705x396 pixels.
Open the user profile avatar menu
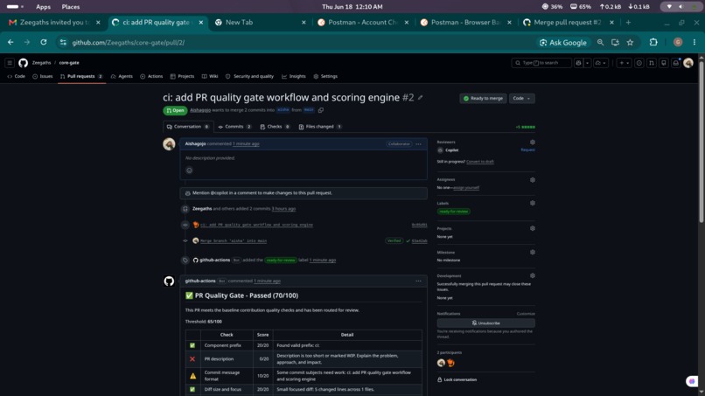click(688, 63)
